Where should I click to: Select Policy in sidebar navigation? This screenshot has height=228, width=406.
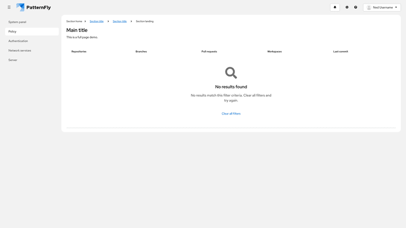click(13, 31)
